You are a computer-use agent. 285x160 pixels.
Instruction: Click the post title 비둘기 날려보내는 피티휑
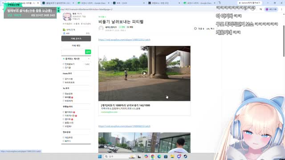click(121, 22)
